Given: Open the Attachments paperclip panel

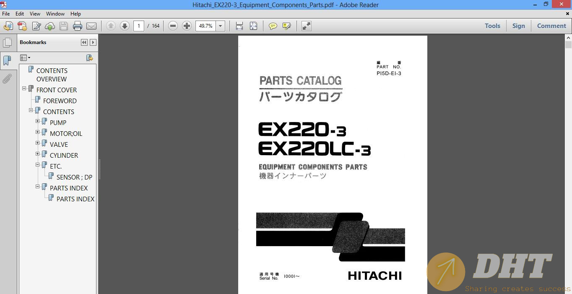Looking at the screenshot, I should click(x=7, y=78).
